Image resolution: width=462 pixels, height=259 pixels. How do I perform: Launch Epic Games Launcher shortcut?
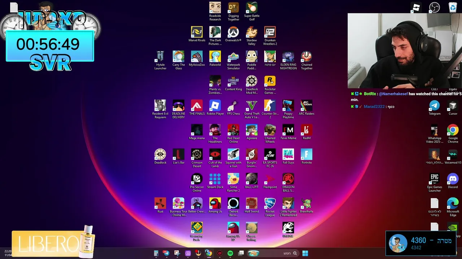click(x=435, y=183)
